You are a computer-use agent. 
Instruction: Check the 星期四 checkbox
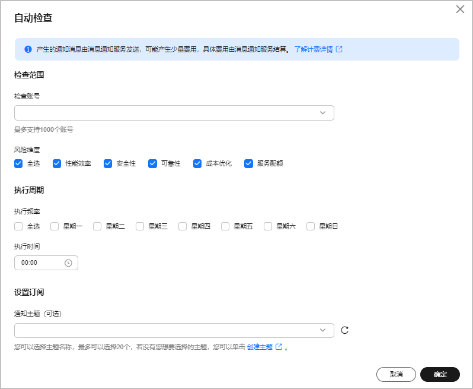(183, 226)
